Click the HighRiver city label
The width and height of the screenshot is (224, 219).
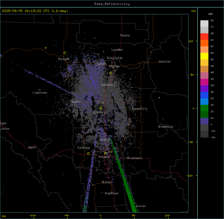(112, 193)
